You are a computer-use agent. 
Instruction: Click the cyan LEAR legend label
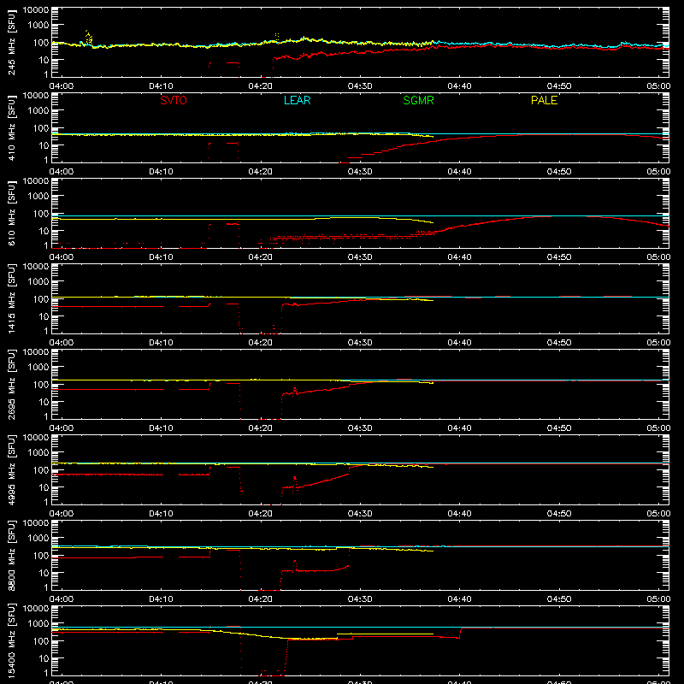pos(297,100)
